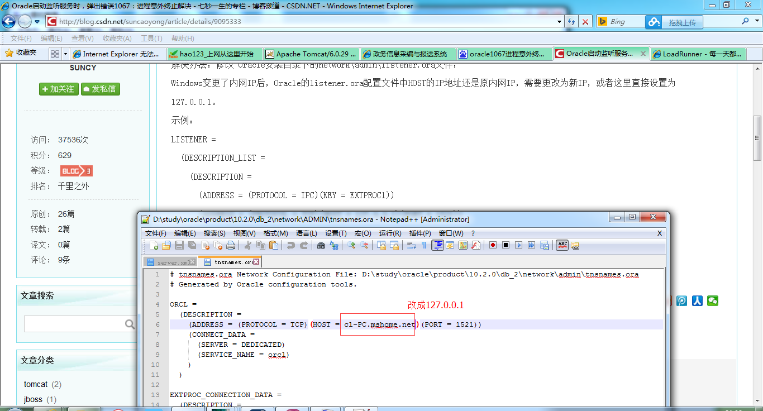The height and width of the screenshot is (411, 763).
Task: Click the ABC spell-check icon in Notepad++
Action: click(562, 245)
